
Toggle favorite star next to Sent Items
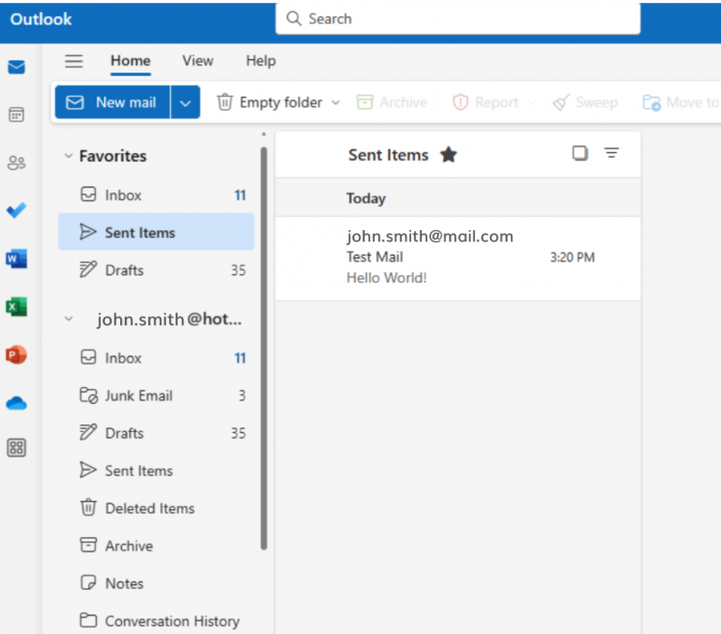449,155
